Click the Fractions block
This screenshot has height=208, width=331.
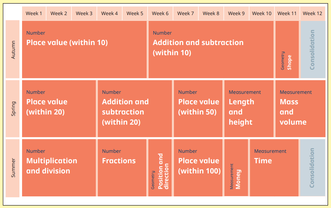coord(122,168)
